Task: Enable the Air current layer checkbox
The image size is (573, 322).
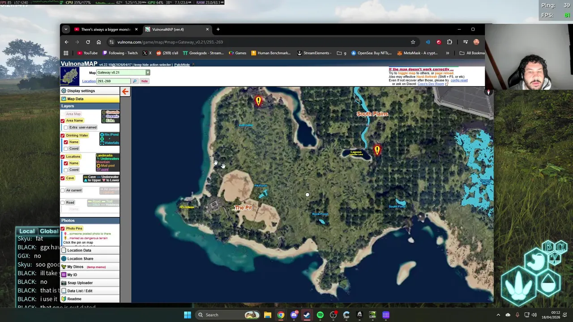Action: (x=63, y=191)
